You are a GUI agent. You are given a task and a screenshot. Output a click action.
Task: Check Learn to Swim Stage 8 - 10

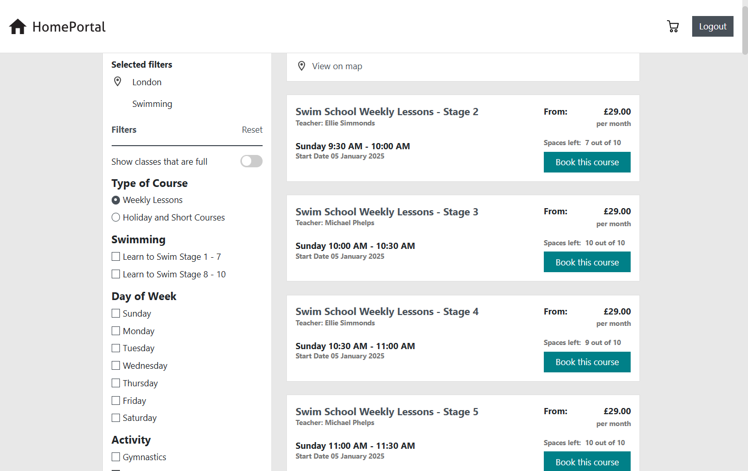[116, 274]
